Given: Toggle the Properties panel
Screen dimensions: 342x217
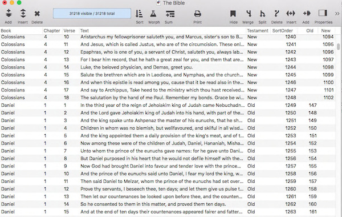Looking at the screenshot, I should (x=323, y=13).
